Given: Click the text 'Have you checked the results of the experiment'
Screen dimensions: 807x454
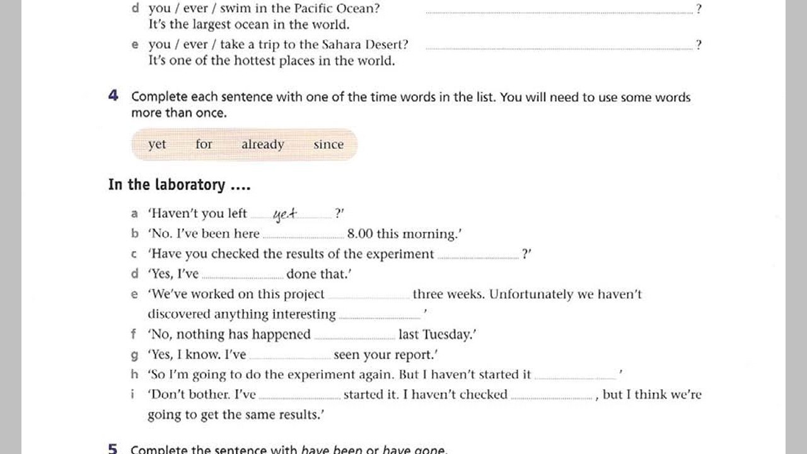Looking at the screenshot, I should click(291, 254).
